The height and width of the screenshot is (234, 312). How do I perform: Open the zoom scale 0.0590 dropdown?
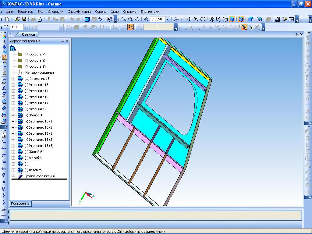[167, 19]
